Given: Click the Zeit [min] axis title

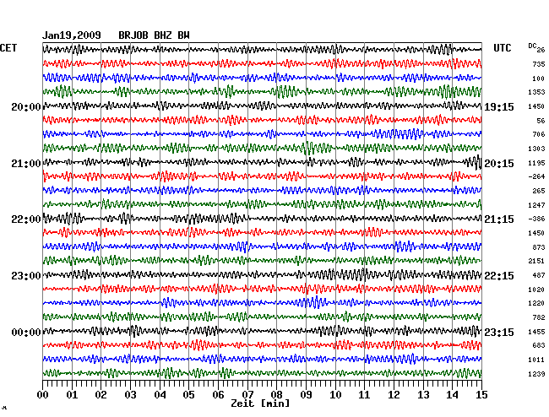Looking at the screenshot, I should (260, 403).
